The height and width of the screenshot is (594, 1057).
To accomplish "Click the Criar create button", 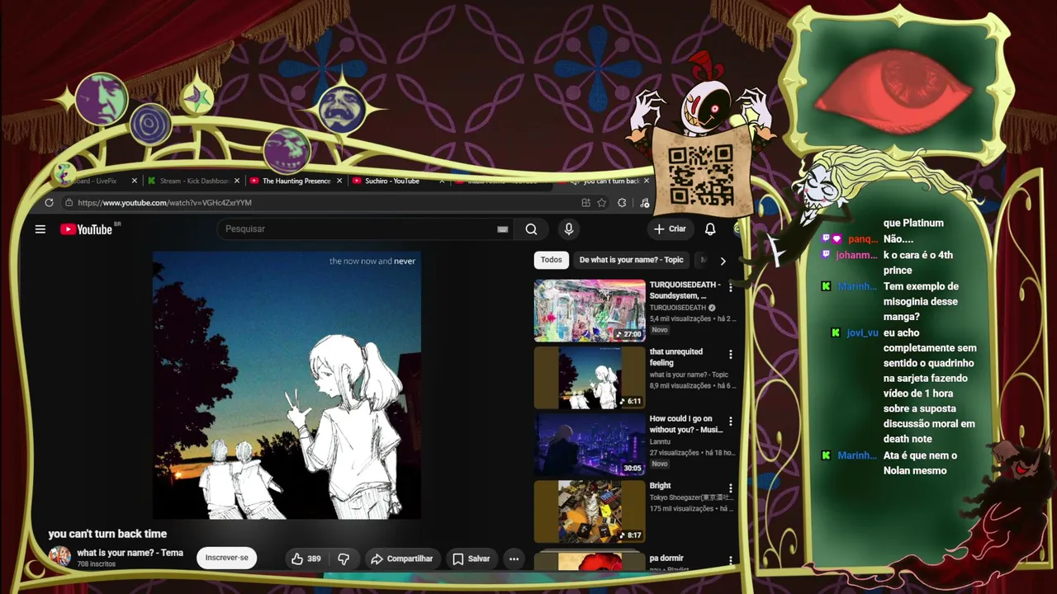I will 669,229.
